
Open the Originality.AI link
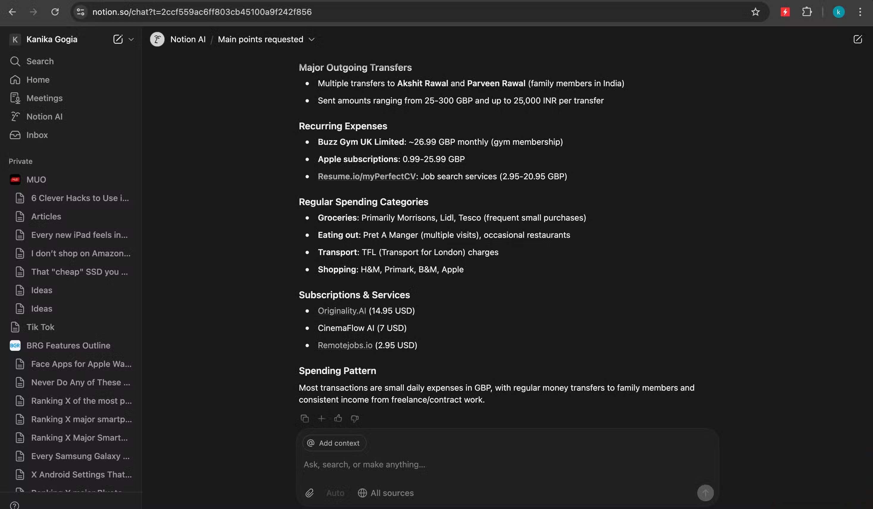point(342,311)
